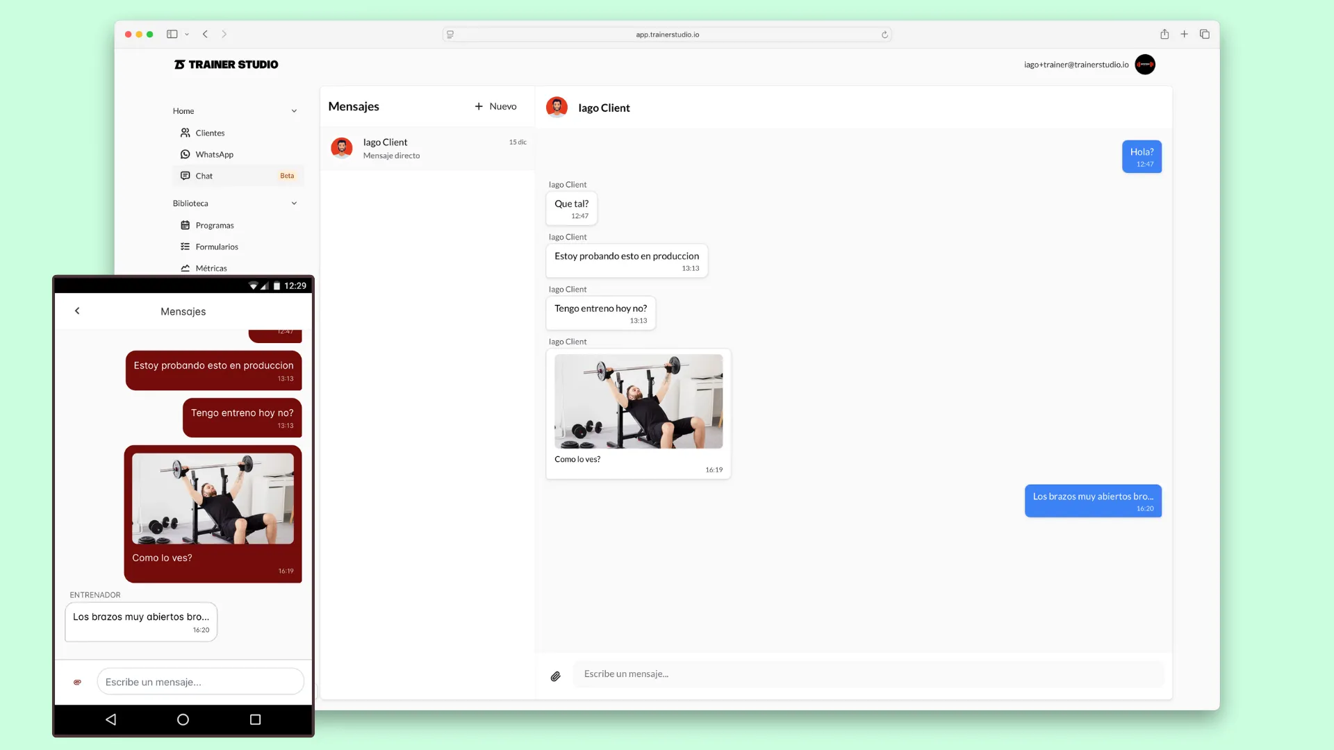This screenshot has width=1334, height=750.
Task: Open the trainer profile avatar
Action: click(x=1144, y=65)
